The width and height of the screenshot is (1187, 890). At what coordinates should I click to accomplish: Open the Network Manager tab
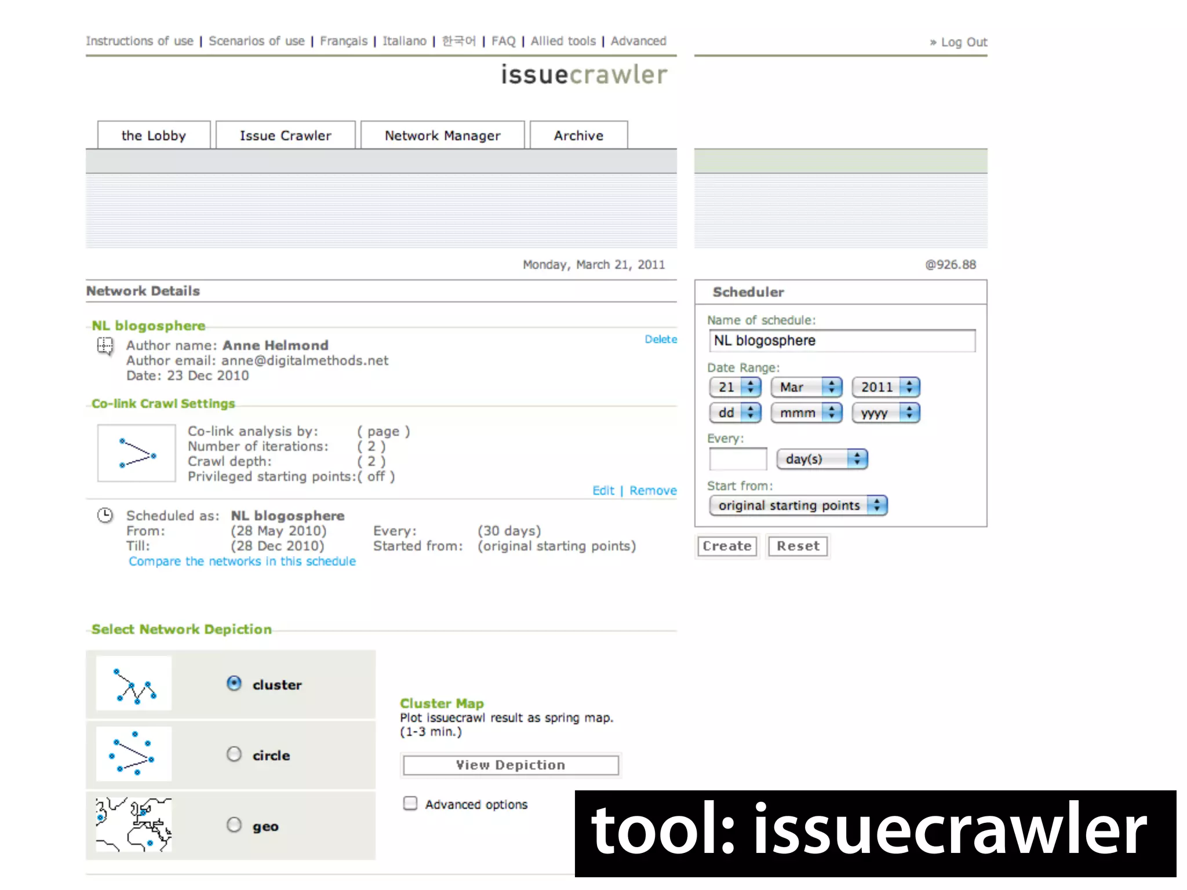click(443, 136)
